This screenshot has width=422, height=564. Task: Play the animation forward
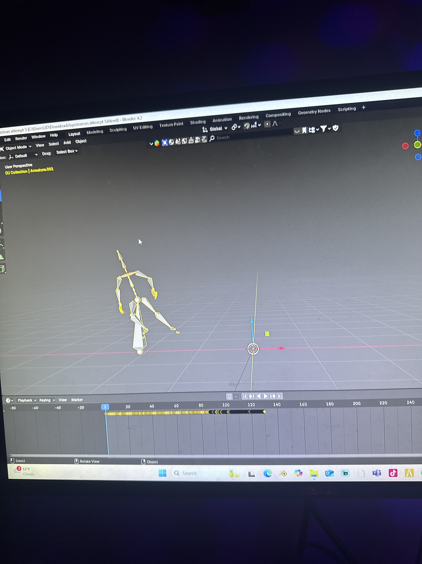pos(265,396)
